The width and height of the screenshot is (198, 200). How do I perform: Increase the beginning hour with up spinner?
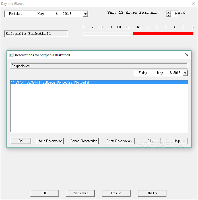168,13
